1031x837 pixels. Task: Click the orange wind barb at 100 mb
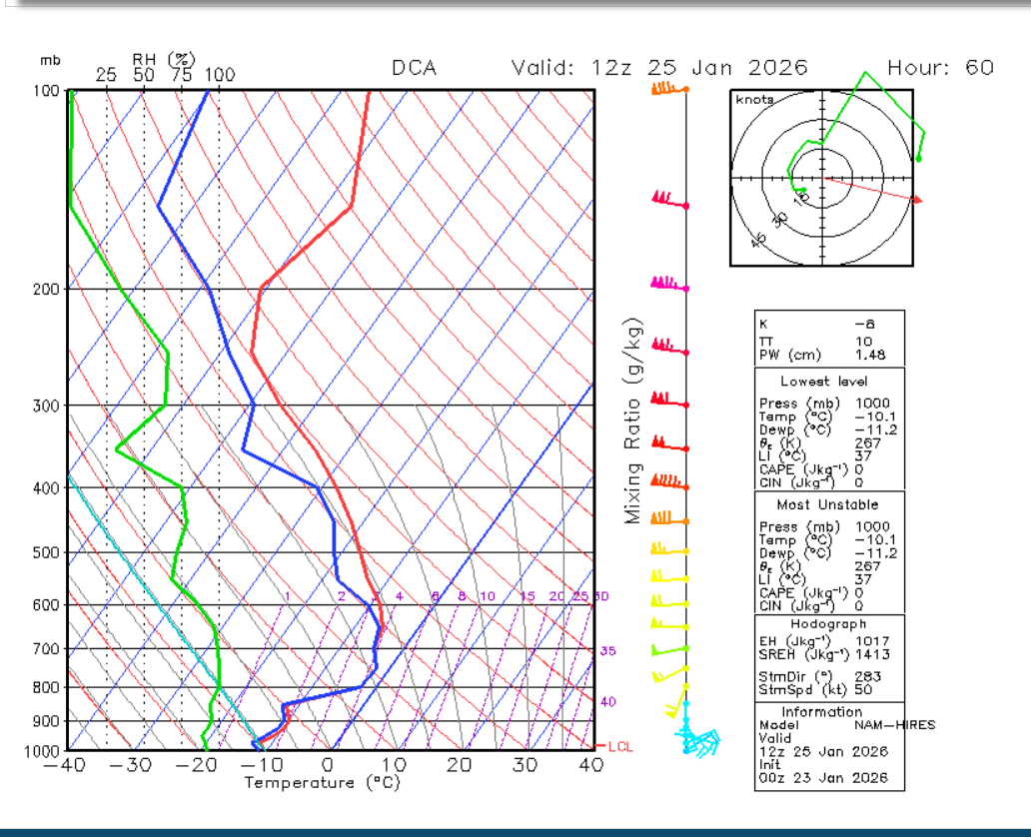point(667,89)
